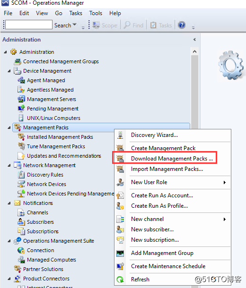Open the Help menu
246x288 pixels.
tap(115, 13)
